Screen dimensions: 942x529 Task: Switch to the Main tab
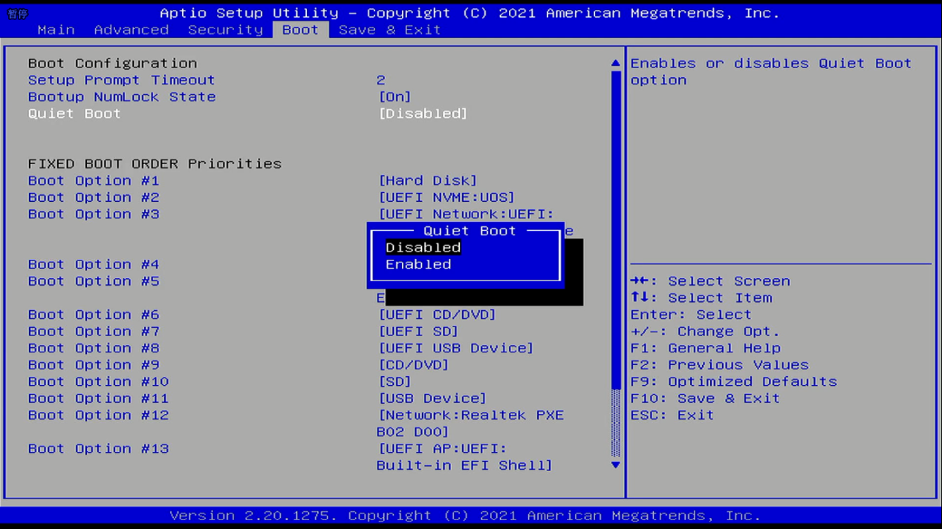tap(56, 30)
